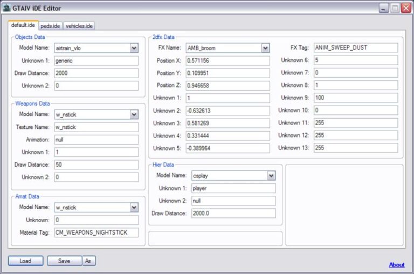The width and height of the screenshot is (414, 274).
Task: Open Weapons Data Model Name dropdown
Action: (134, 114)
